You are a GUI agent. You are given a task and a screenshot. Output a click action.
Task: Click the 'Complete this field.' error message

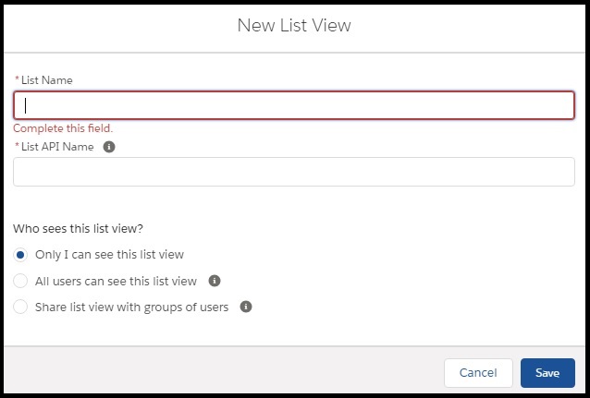point(63,128)
